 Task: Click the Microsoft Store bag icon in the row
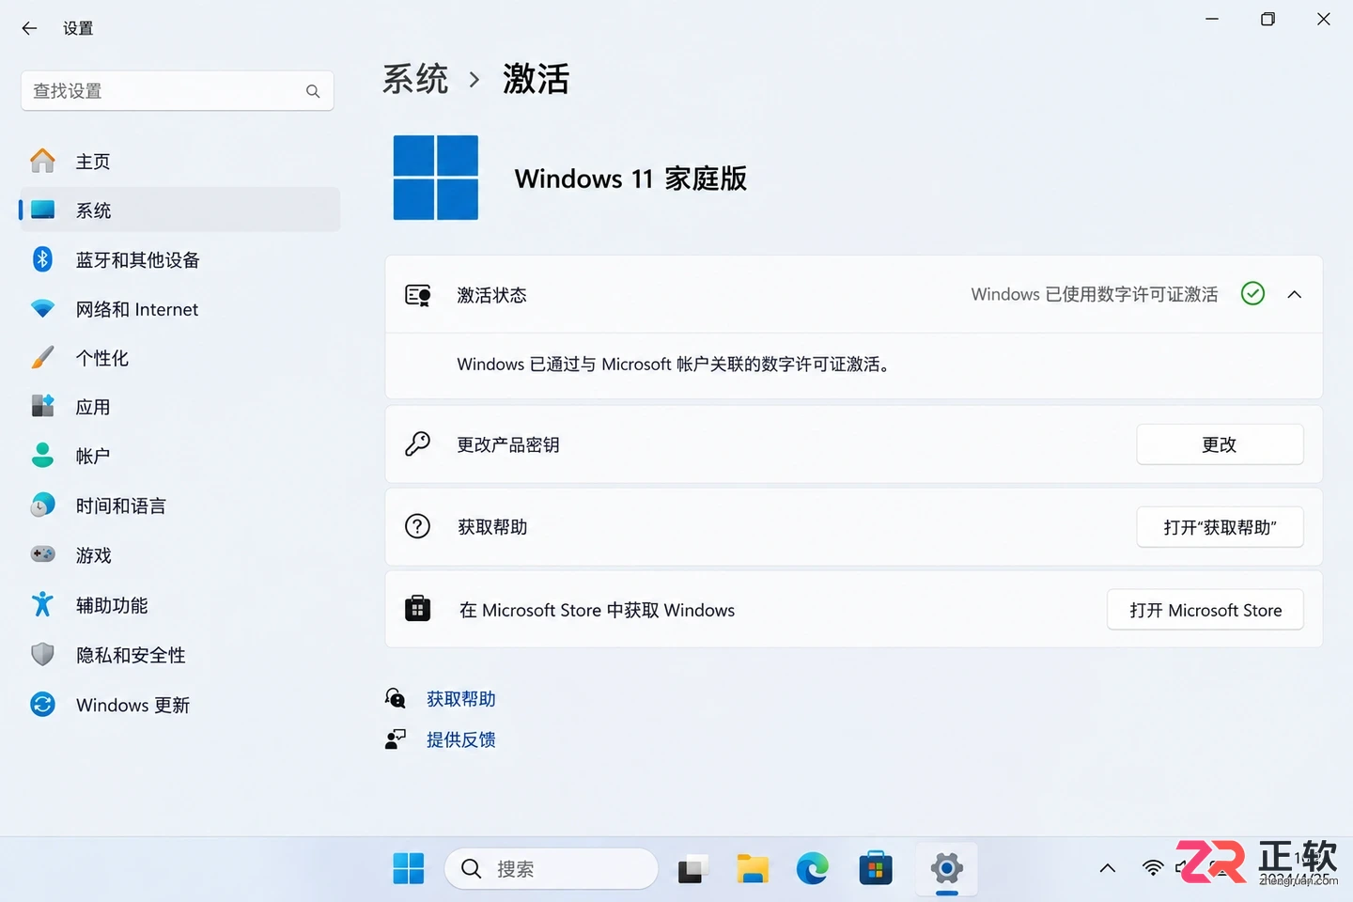417,609
